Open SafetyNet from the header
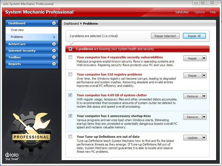The image size is (222, 166). pyautogui.click(x=182, y=12)
